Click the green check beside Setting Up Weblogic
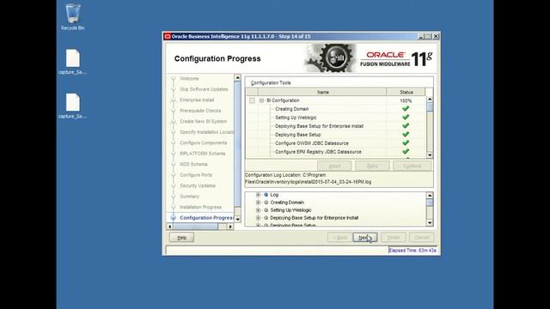Image resolution: width=550 pixels, height=309 pixels. pyautogui.click(x=406, y=118)
